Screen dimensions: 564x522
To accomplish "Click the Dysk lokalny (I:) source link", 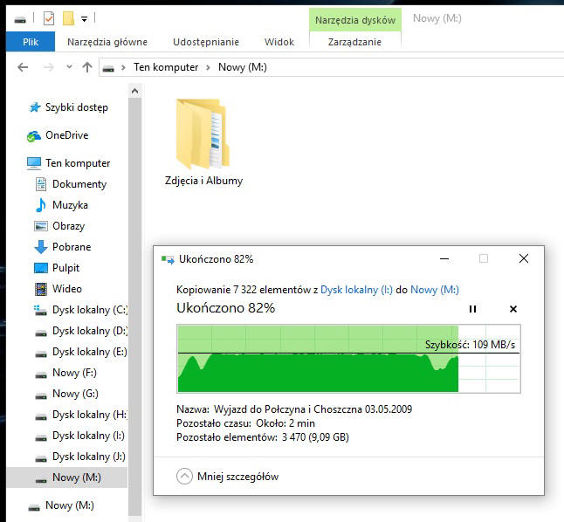I will (356, 290).
